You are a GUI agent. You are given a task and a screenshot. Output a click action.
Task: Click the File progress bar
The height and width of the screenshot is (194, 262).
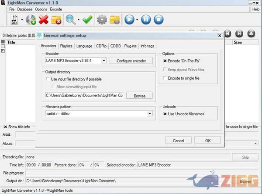coord(142,173)
